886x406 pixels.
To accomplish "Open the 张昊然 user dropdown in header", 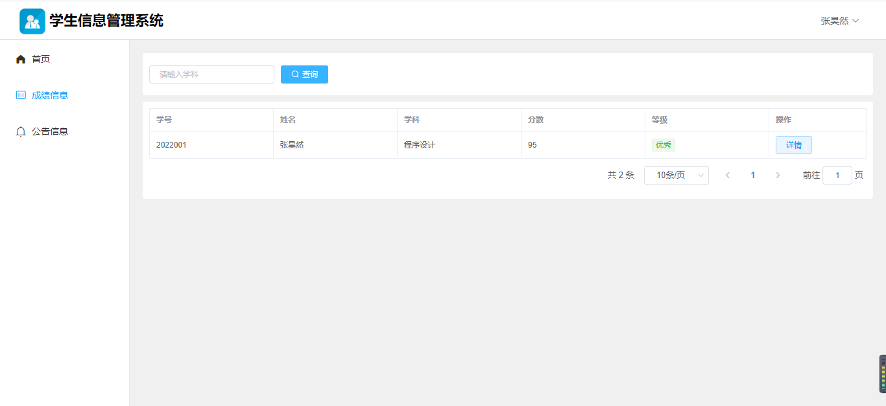I will pos(839,21).
